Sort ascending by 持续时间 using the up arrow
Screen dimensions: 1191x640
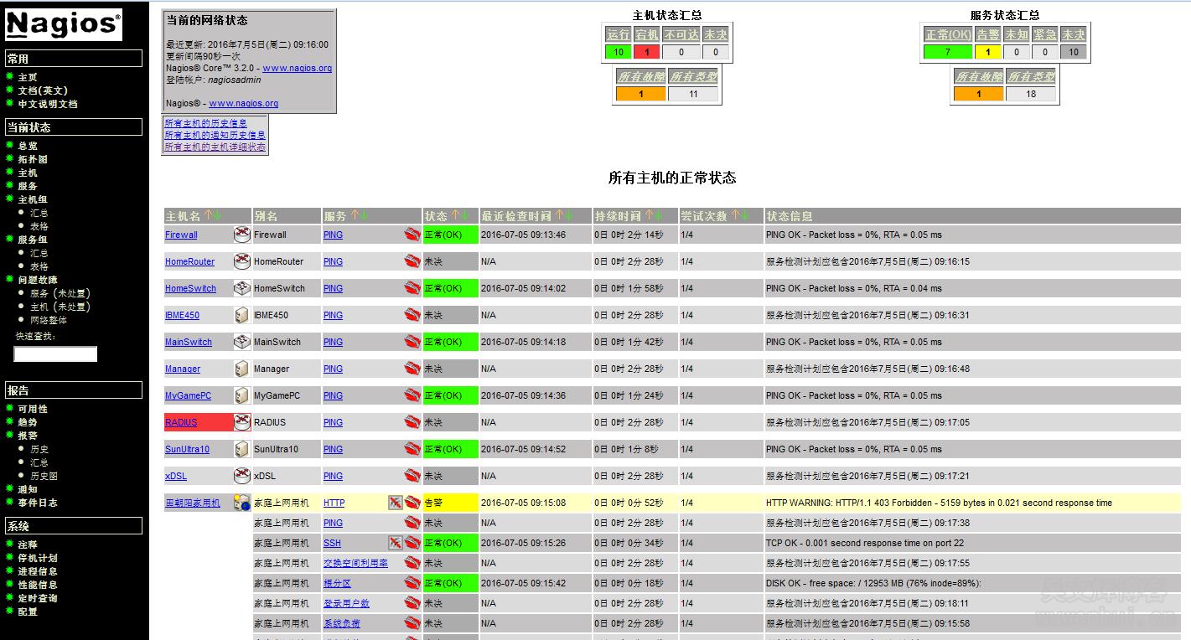click(x=649, y=216)
